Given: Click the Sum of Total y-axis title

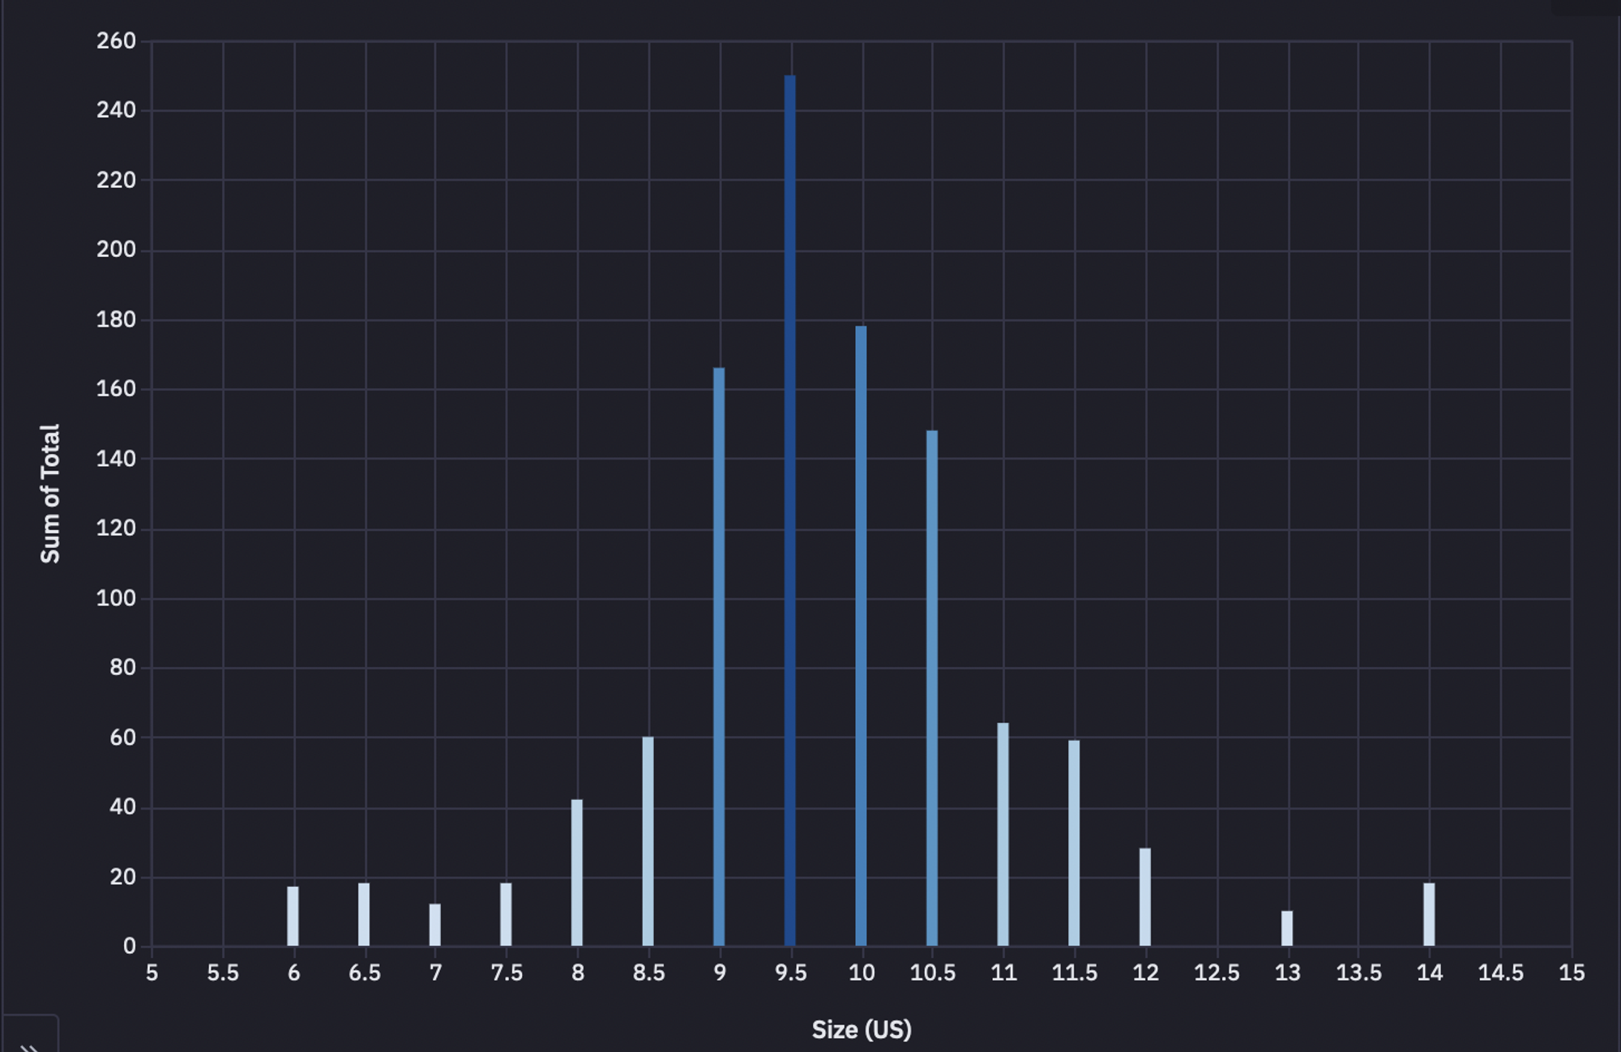Looking at the screenshot, I should click(x=50, y=494).
